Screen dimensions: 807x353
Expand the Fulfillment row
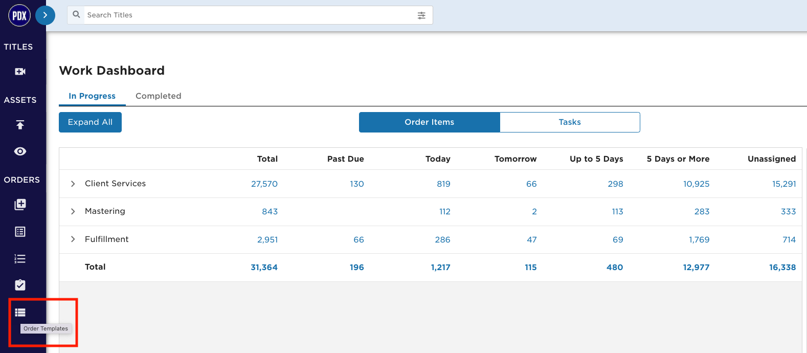[73, 239]
